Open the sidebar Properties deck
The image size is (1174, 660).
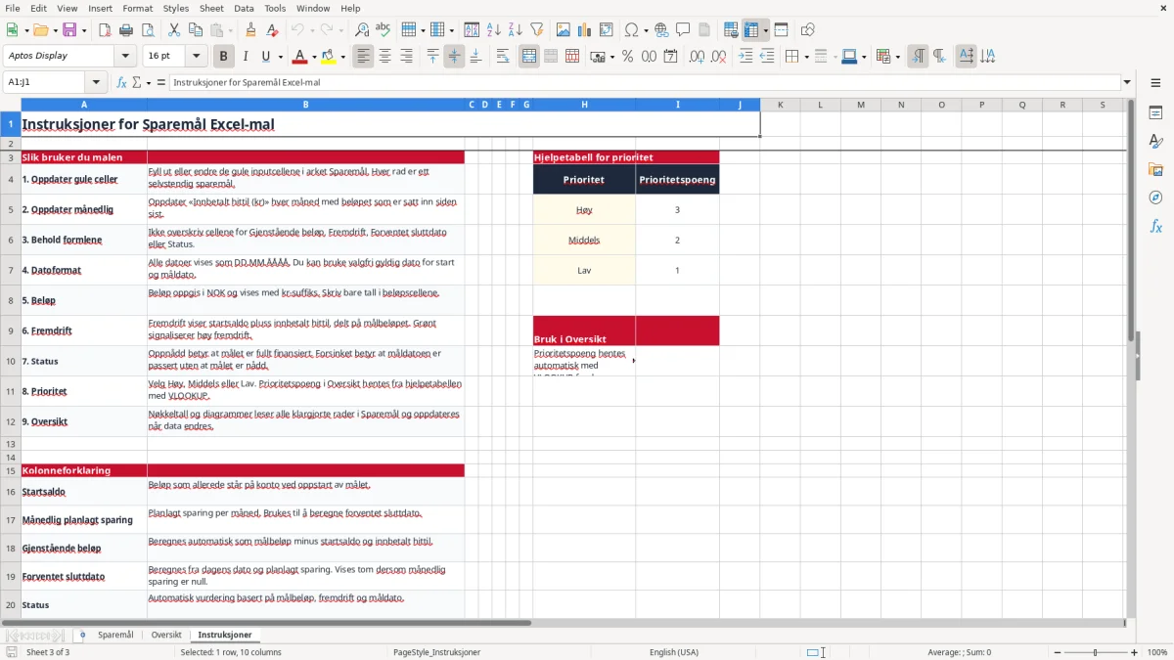tap(1155, 112)
